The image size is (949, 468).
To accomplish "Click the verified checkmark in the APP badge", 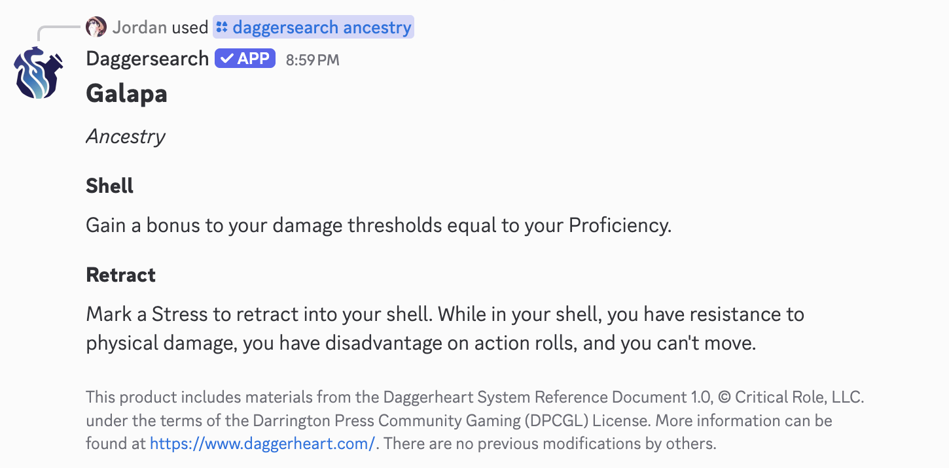I will [x=226, y=59].
